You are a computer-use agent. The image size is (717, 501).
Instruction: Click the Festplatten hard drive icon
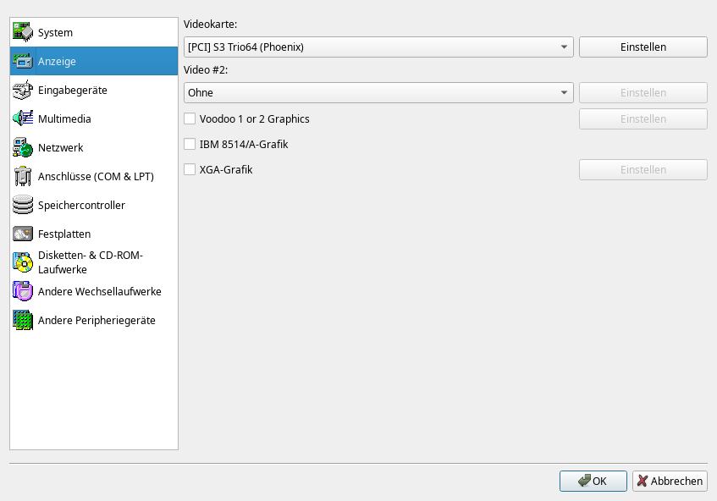23,234
